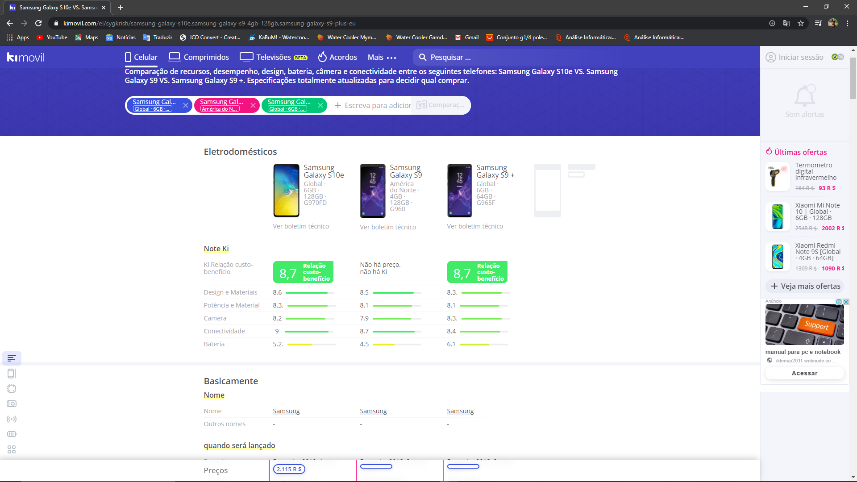
Task: Jump to design section phone sidebar icon
Action: coord(12,374)
